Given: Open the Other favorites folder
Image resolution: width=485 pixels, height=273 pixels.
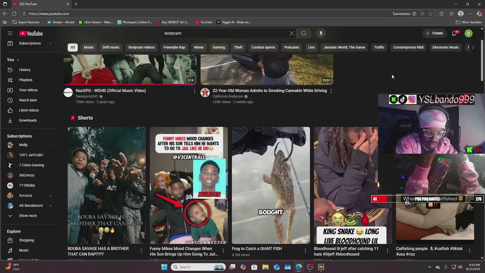Looking at the screenshot, I should (x=468, y=22).
